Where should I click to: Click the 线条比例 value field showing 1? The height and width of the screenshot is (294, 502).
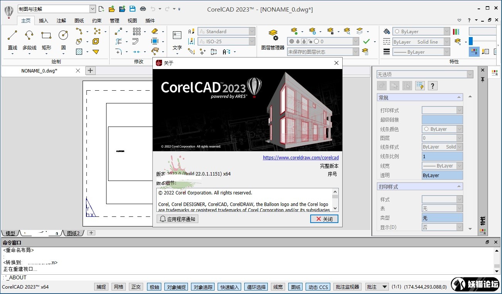coord(442,156)
